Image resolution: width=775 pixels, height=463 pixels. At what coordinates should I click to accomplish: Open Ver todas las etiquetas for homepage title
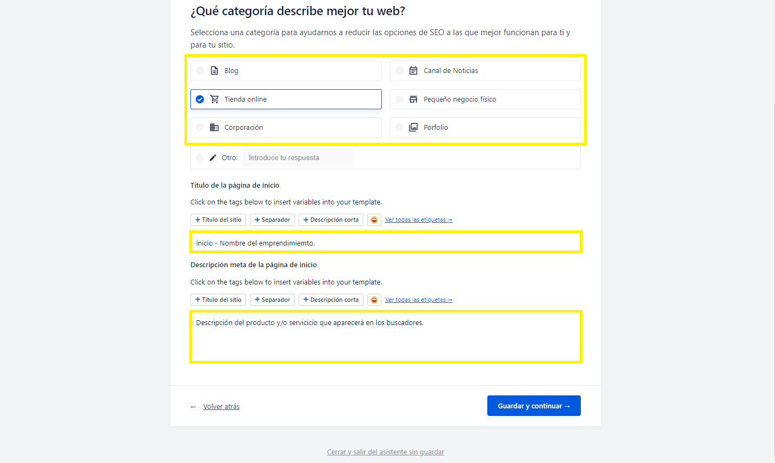point(419,220)
